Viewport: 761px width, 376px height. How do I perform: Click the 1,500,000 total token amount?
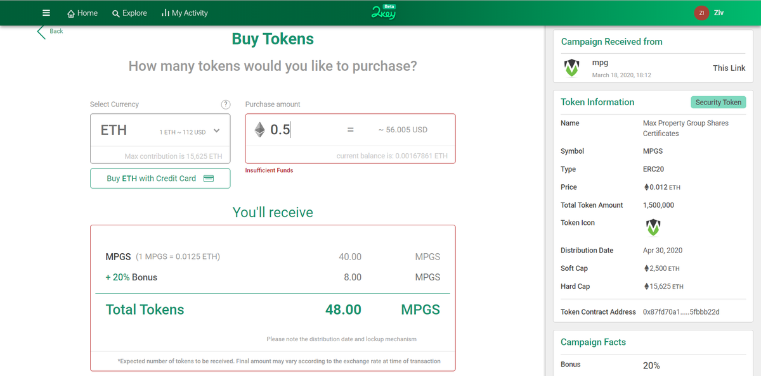pyautogui.click(x=658, y=205)
